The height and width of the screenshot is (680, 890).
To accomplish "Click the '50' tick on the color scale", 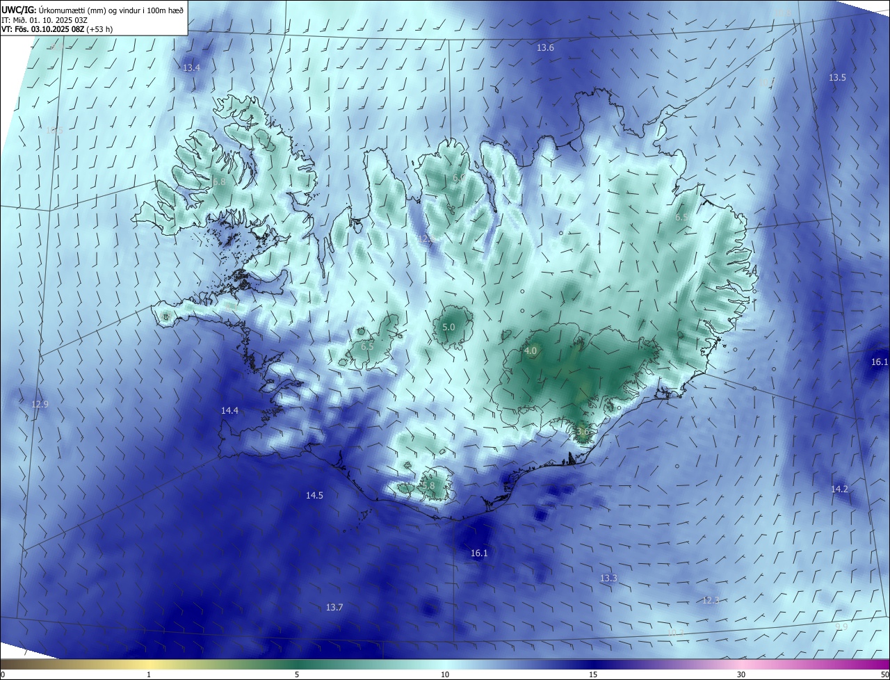I will pyautogui.click(x=884, y=674).
